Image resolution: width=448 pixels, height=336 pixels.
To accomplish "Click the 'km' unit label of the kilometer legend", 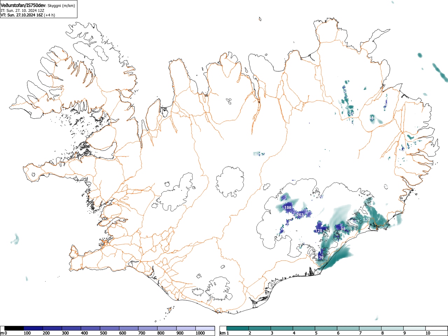I will tap(223, 333).
